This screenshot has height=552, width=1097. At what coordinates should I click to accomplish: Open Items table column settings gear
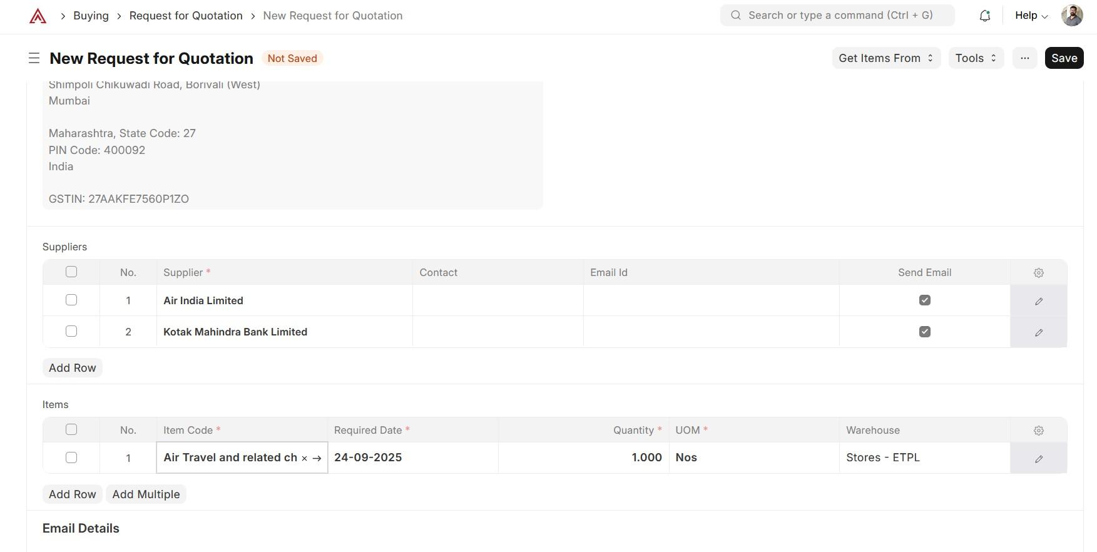(1038, 431)
